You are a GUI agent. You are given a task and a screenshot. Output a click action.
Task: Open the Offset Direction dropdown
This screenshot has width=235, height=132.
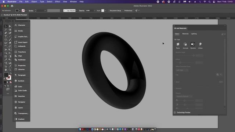pos(182,70)
